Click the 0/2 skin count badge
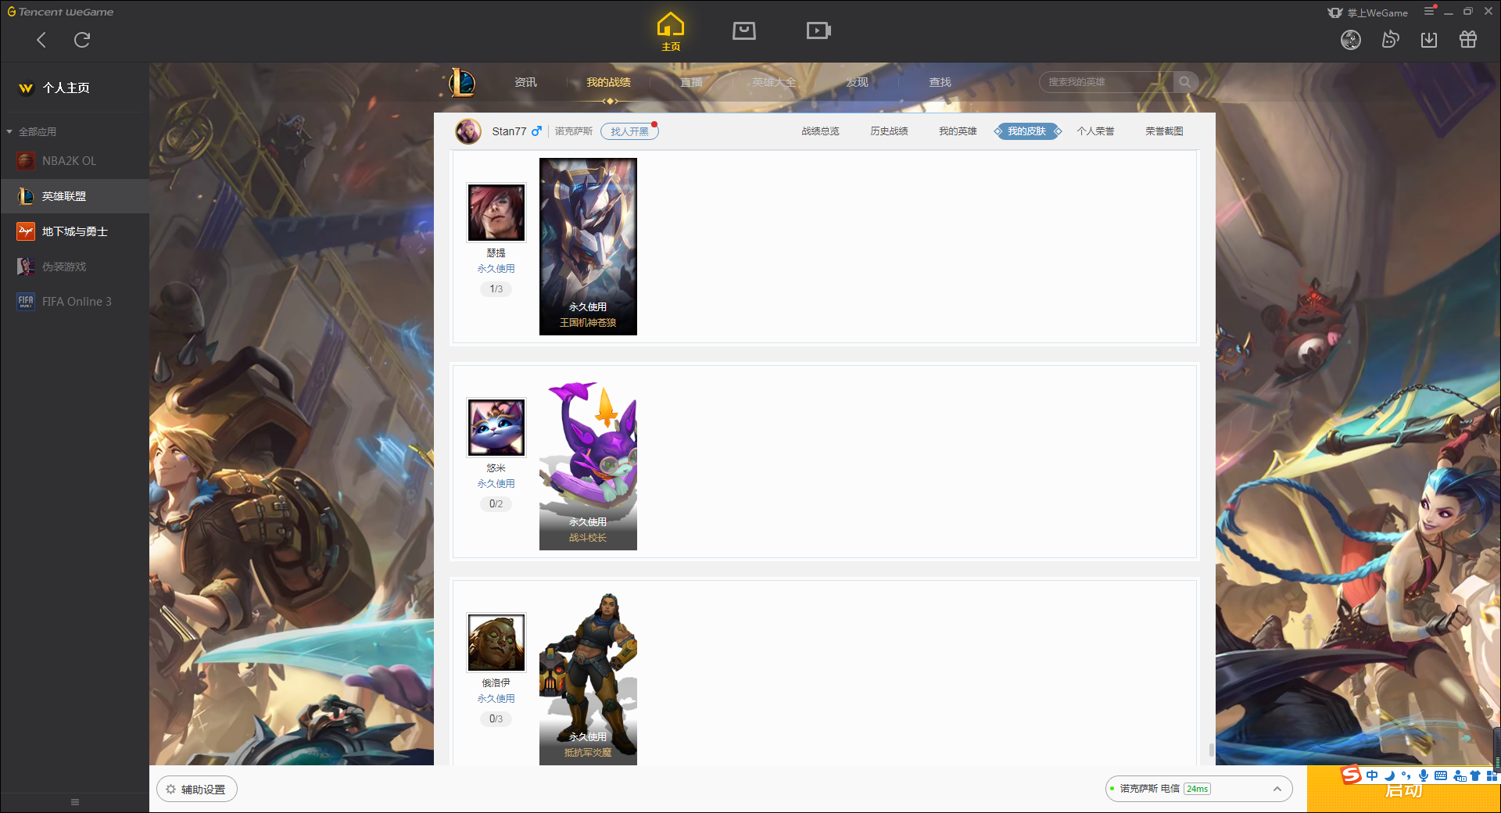The height and width of the screenshot is (813, 1501). tap(496, 504)
